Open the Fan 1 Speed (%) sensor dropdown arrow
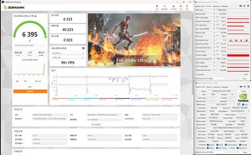 pos(214,25)
